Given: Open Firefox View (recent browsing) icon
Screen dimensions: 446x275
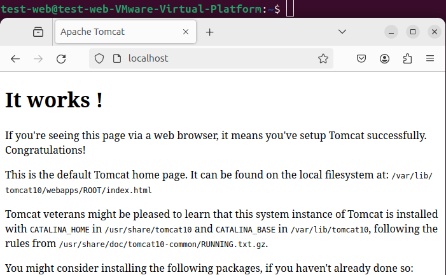Looking at the screenshot, I should coord(38,32).
